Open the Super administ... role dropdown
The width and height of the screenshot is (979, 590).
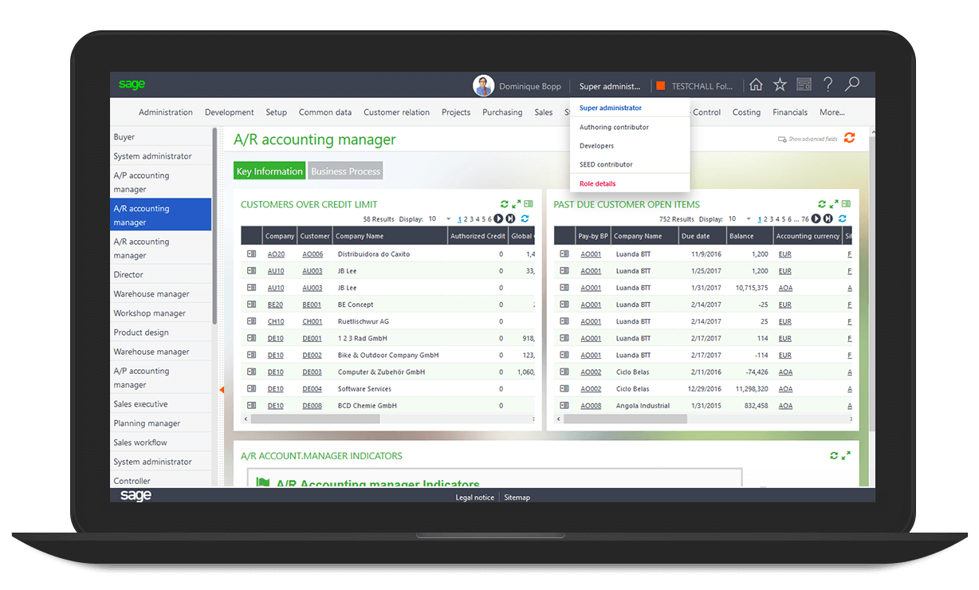[610, 86]
